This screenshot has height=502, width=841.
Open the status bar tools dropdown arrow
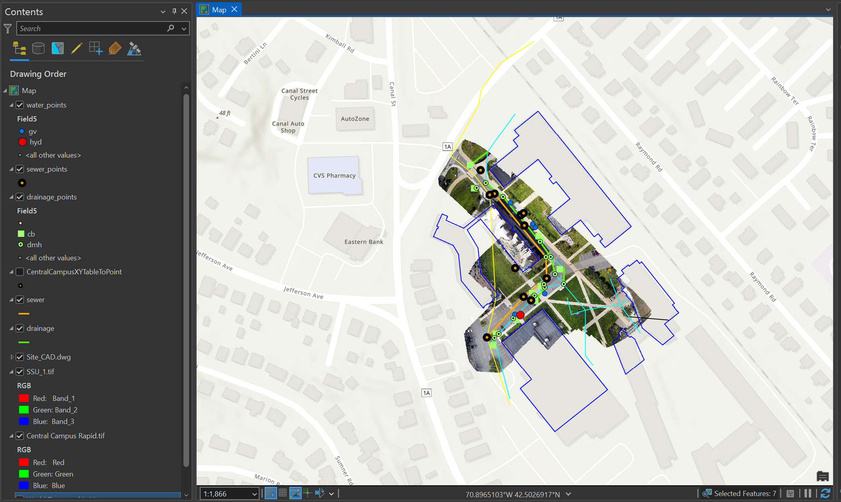click(331, 494)
